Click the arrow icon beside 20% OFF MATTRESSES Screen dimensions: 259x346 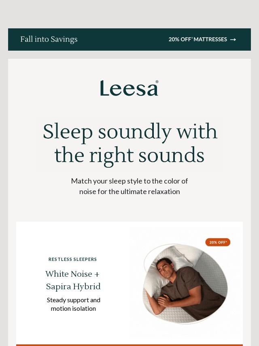[233, 40]
